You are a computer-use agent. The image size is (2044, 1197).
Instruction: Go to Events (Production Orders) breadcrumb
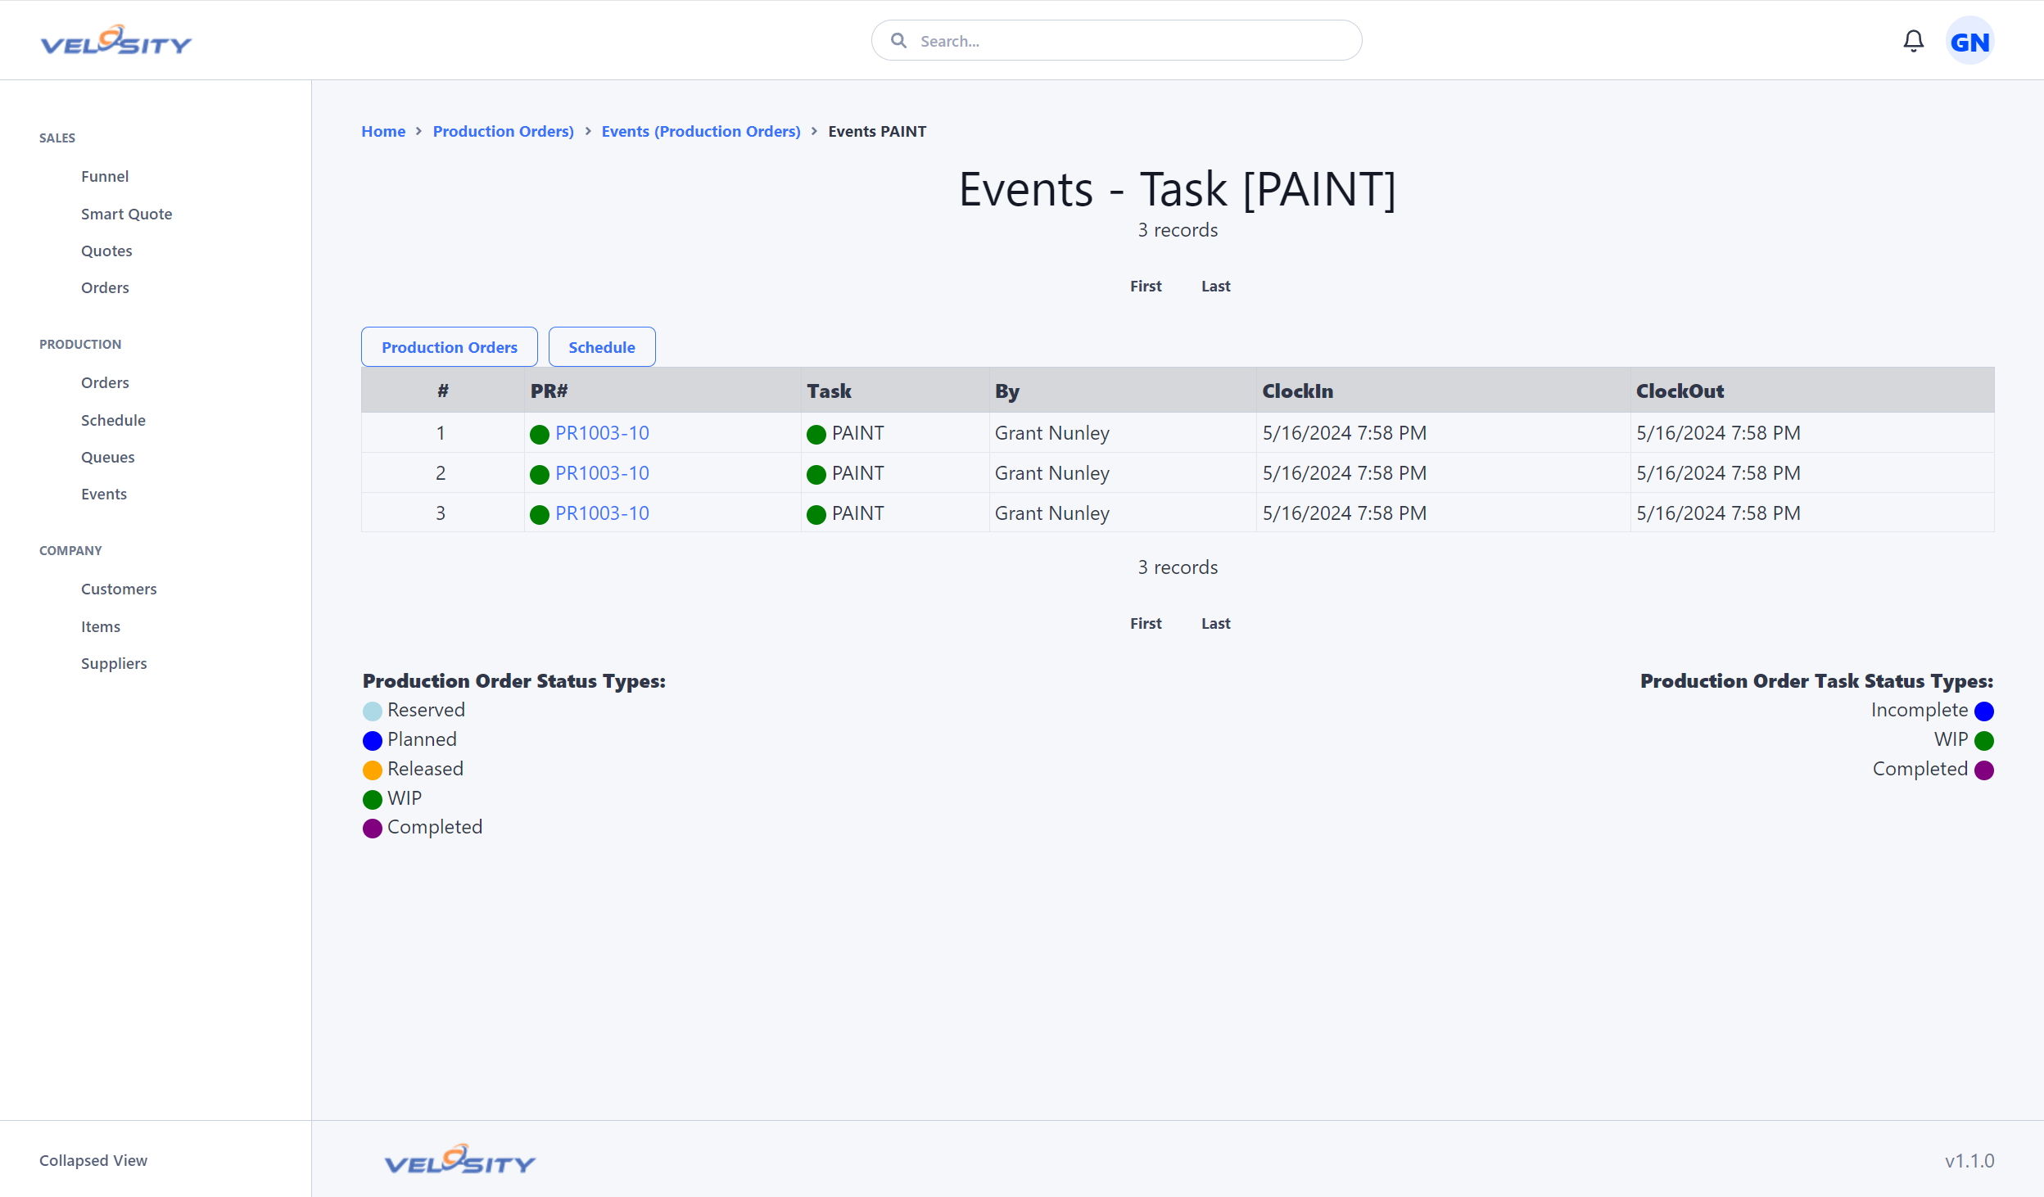coord(701,131)
